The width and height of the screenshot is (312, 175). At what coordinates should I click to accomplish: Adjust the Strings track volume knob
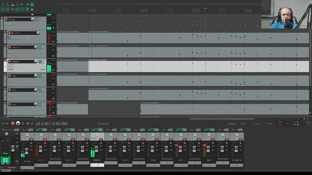pos(32,19)
